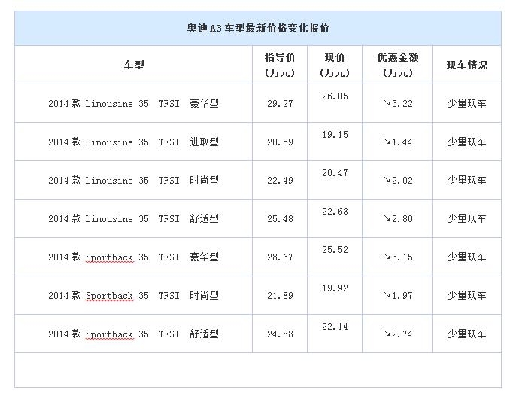Click the discount arrow beside 1.44
Image resolution: width=516 pixels, height=396 pixels.
(x=387, y=142)
